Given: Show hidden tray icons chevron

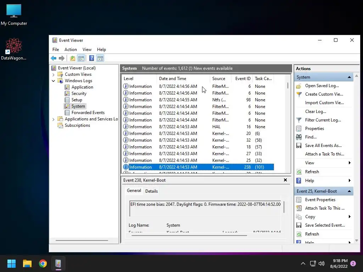Looking at the screenshot, I should pos(303,263).
